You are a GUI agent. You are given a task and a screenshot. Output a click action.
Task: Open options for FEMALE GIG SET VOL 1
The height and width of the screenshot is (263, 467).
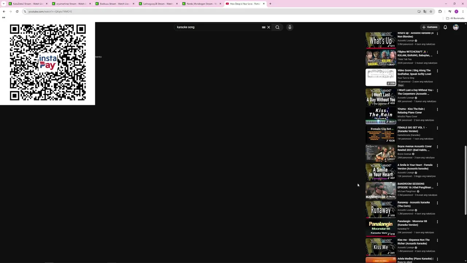pyautogui.click(x=437, y=128)
